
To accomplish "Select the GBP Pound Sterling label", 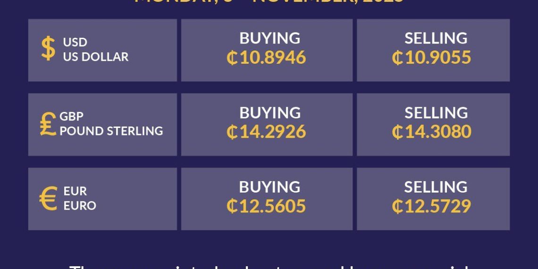I will pos(111,124).
